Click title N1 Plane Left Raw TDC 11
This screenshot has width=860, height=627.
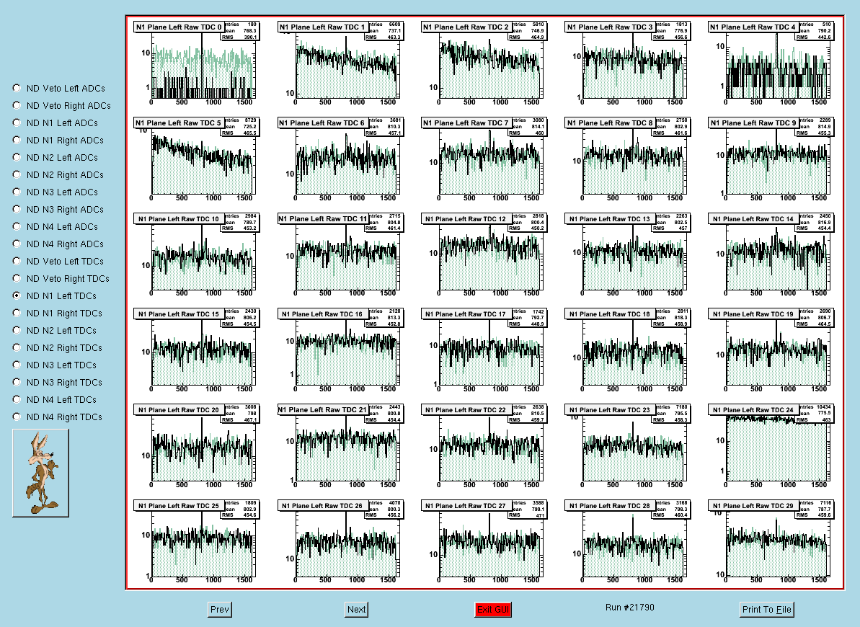pyautogui.click(x=322, y=219)
